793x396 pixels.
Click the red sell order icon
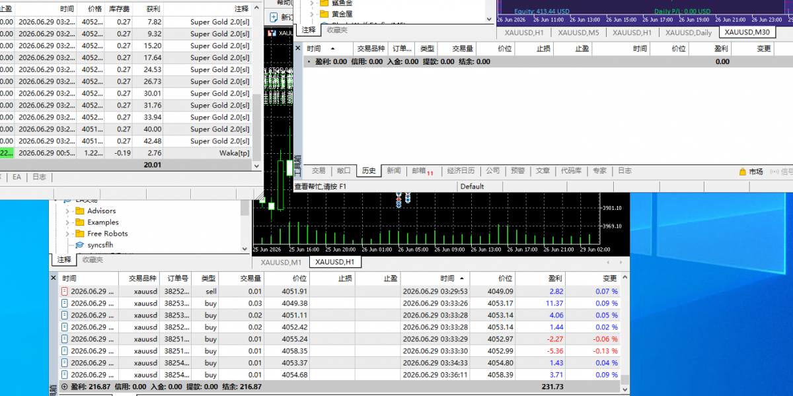(64, 291)
